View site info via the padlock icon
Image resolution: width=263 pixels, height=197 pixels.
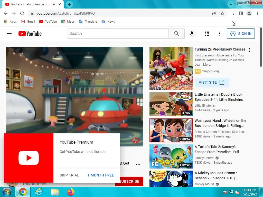pyautogui.click(x=32, y=13)
